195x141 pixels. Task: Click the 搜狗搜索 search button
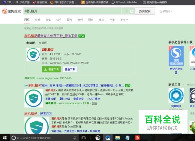145,11
